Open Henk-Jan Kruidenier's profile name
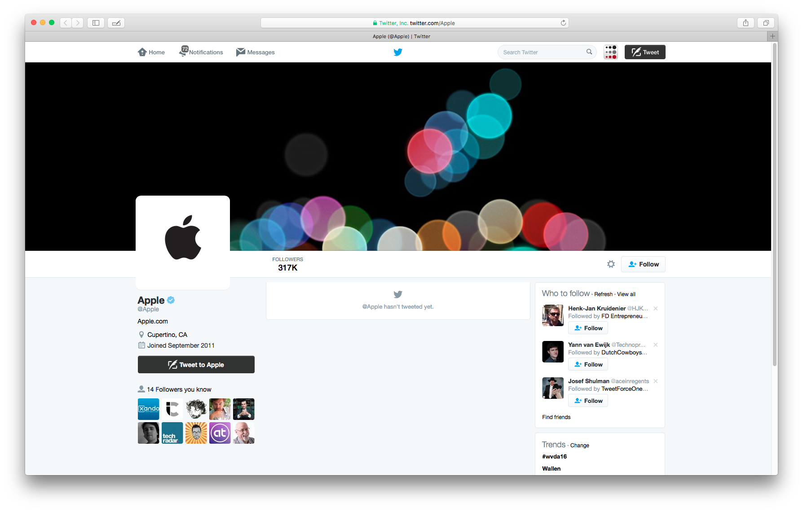The width and height of the screenshot is (803, 511). click(597, 308)
